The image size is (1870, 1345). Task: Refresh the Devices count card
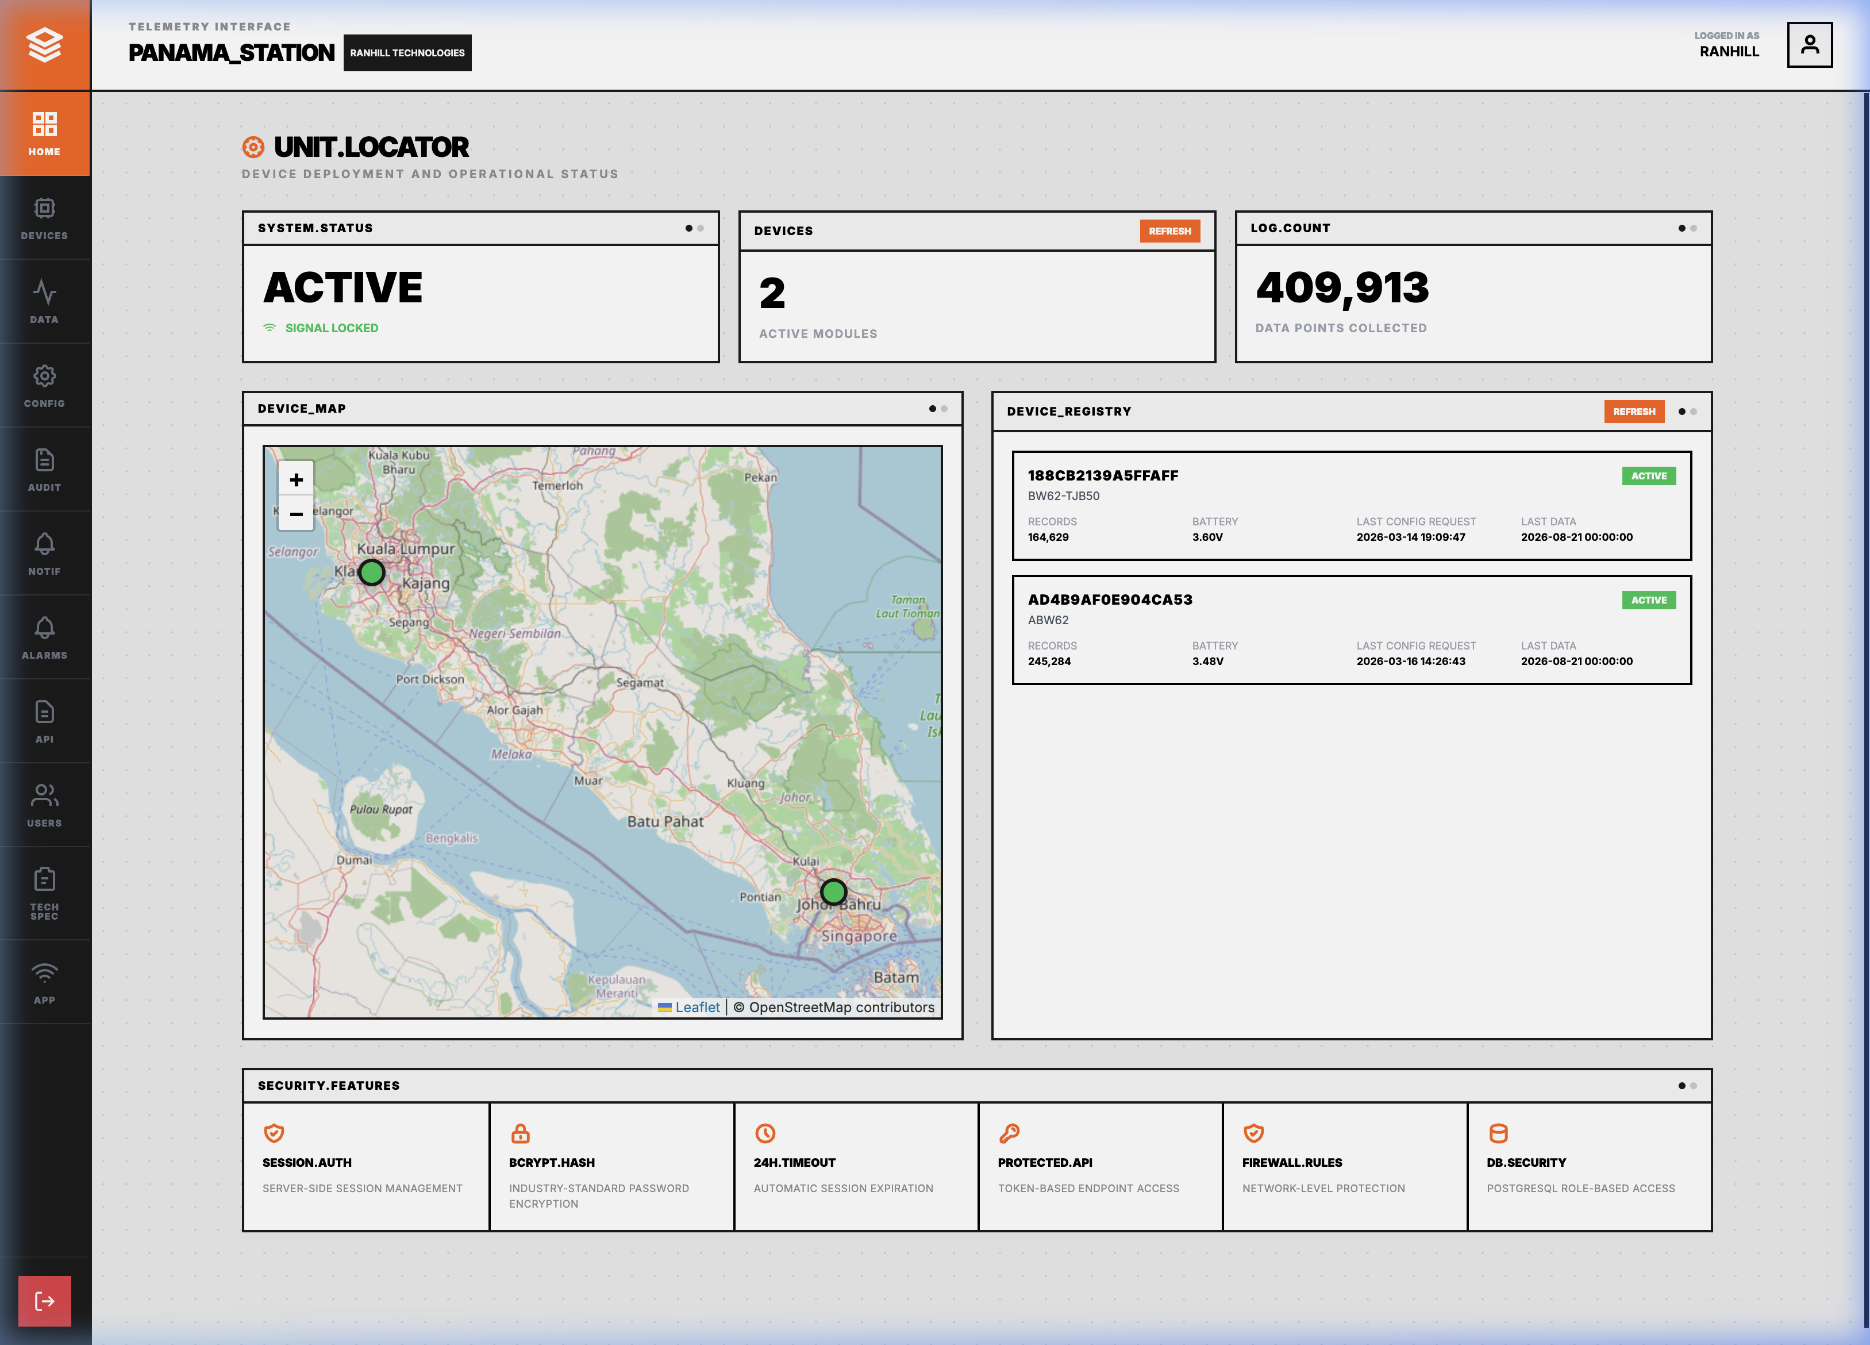point(1169,231)
